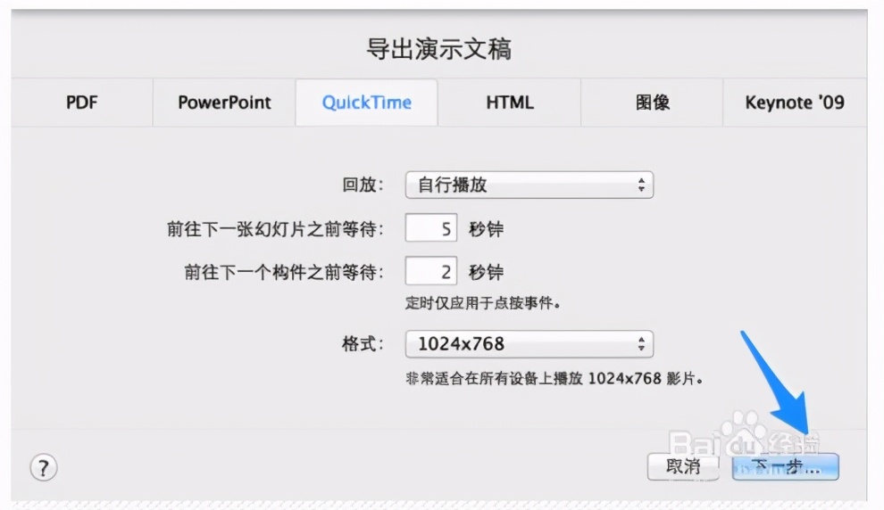884x510 pixels.
Task: Click the build wait seconds field showing 2
Action: (x=430, y=271)
